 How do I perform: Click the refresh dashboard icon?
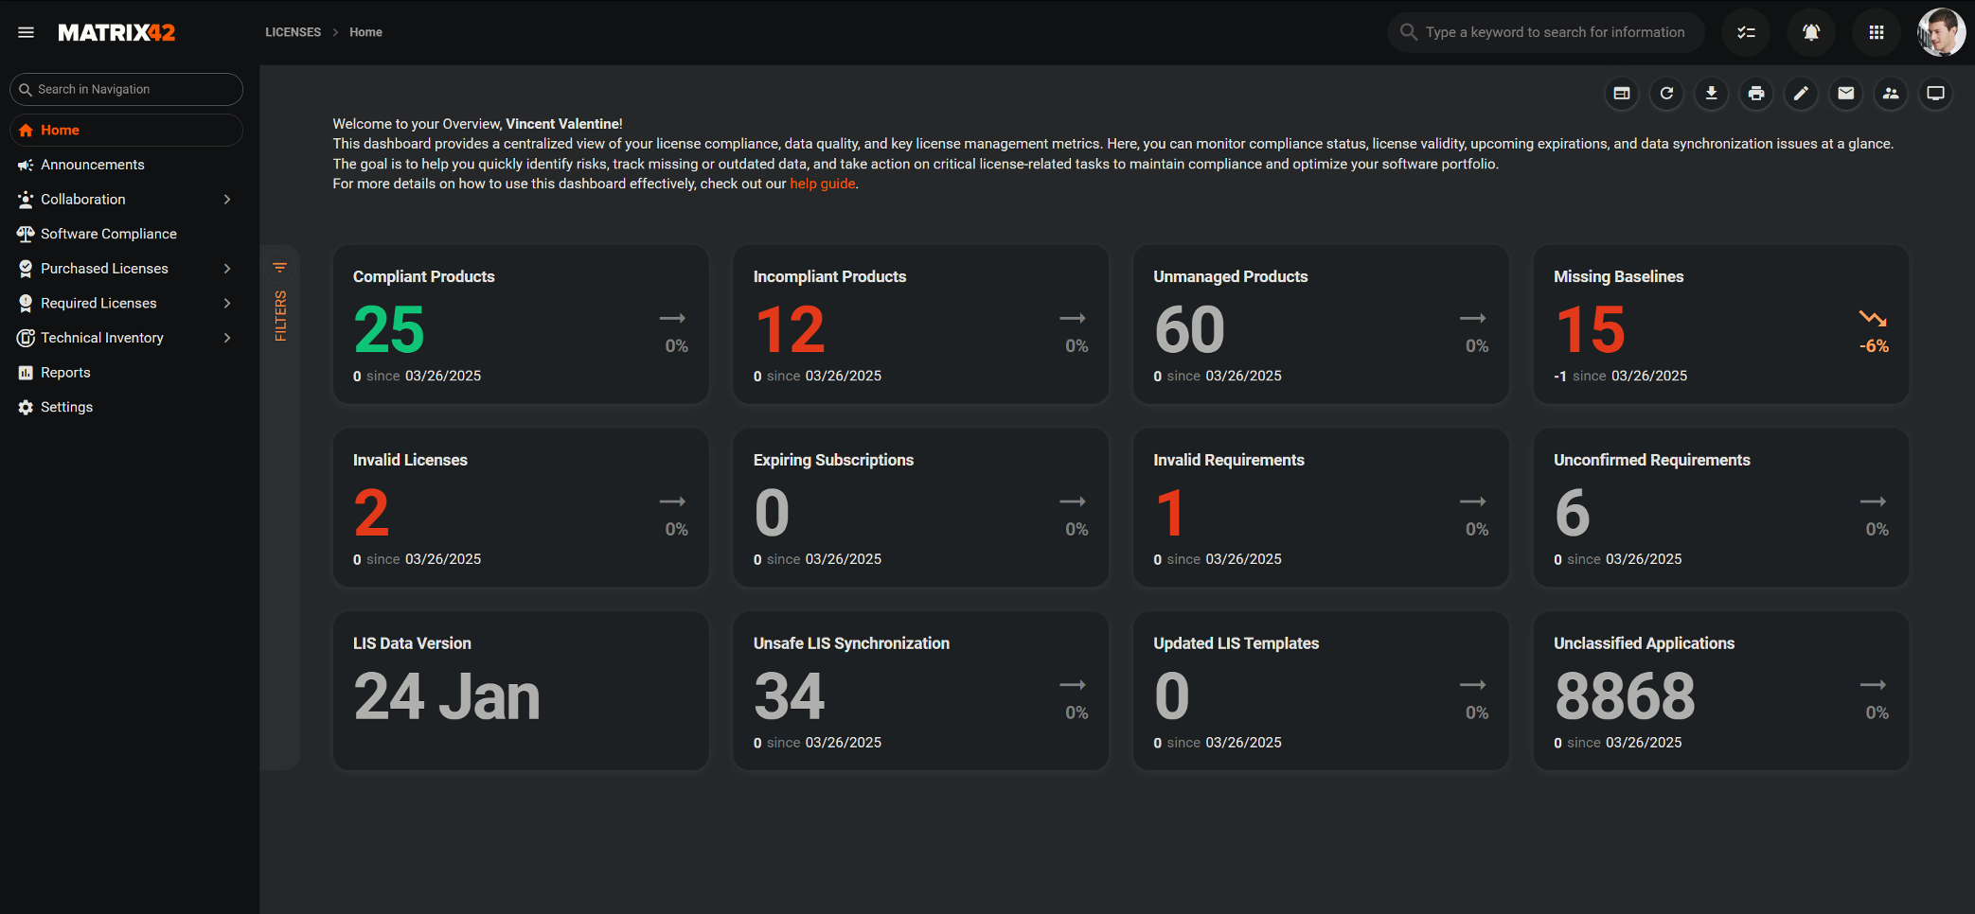point(1666,94)
